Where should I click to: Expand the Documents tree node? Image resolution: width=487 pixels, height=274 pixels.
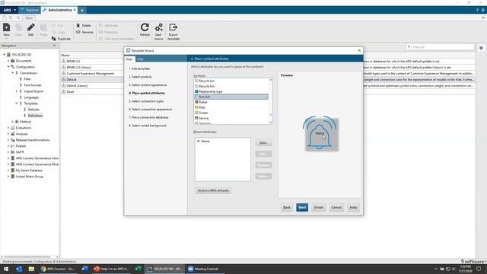pos(8,61)
